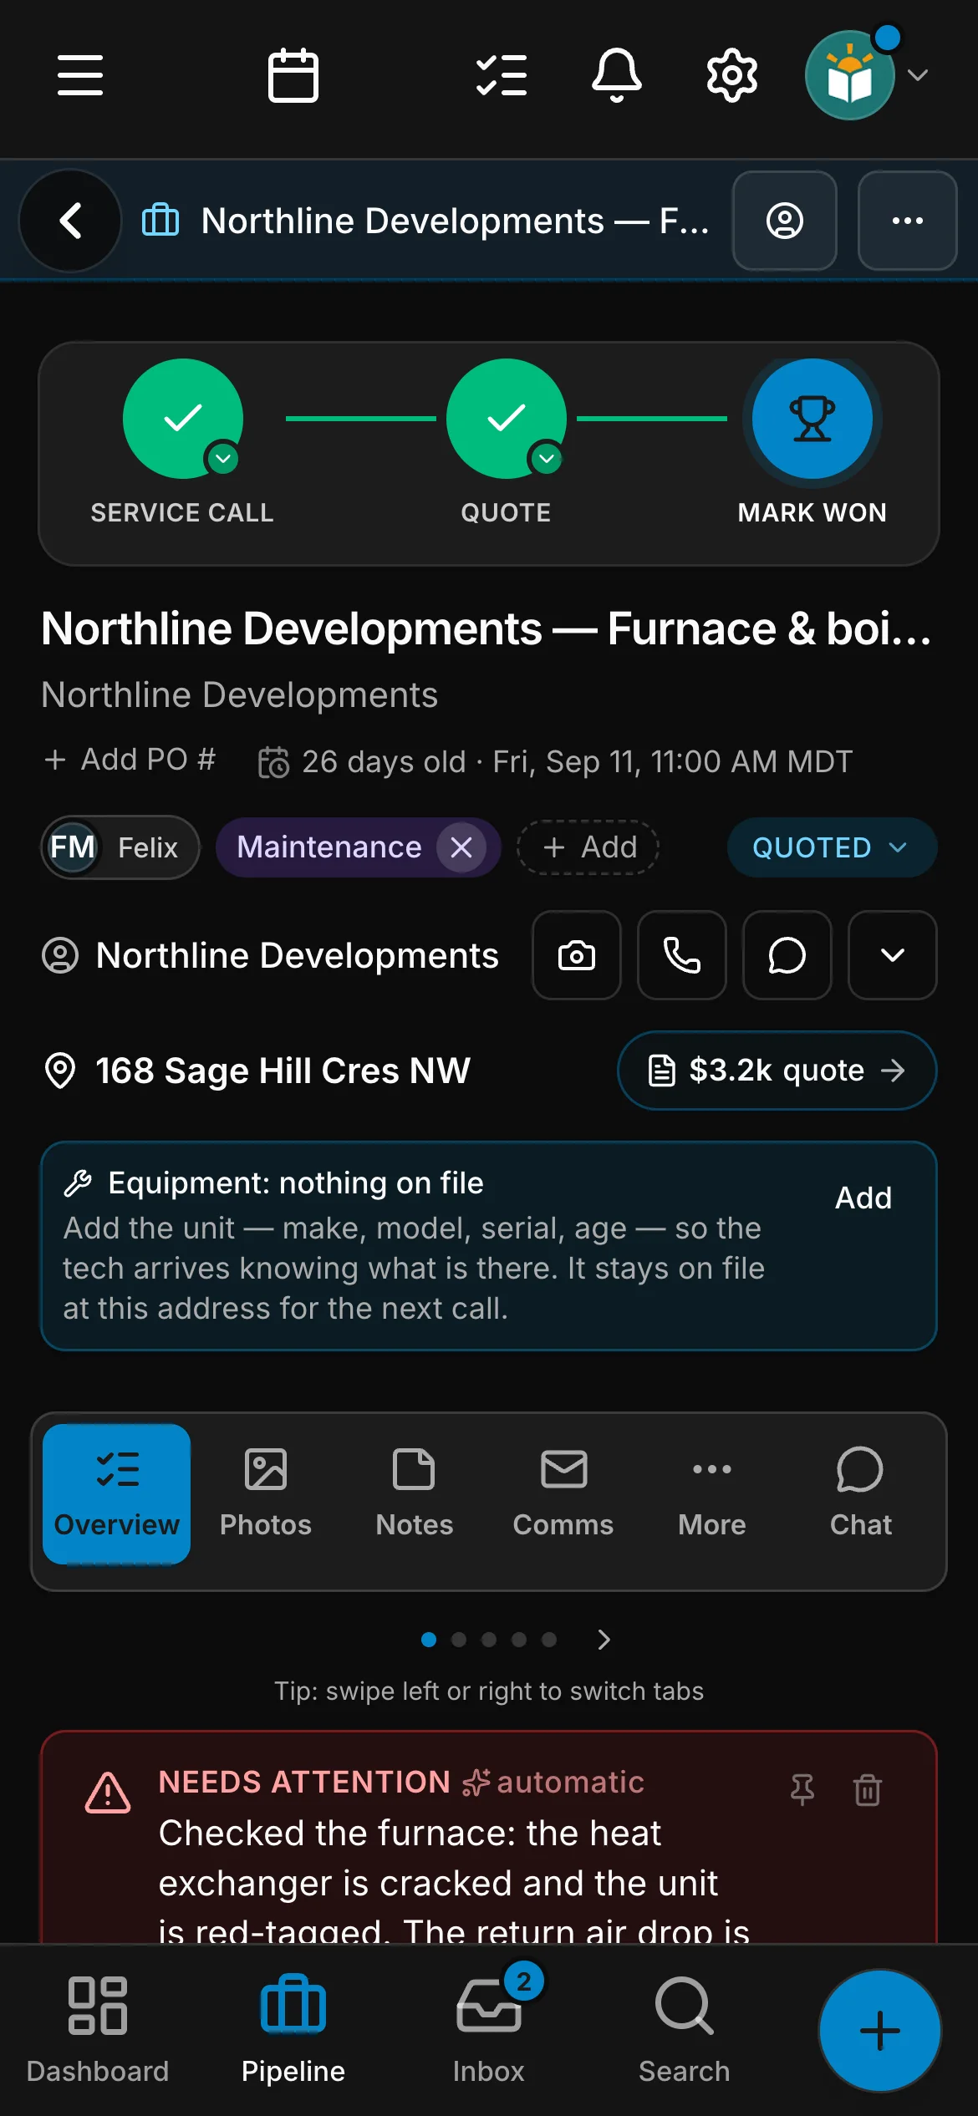Open the calendar icon in top bar
The width and height of the screenshot is (978, 2116).
[293, 75]
